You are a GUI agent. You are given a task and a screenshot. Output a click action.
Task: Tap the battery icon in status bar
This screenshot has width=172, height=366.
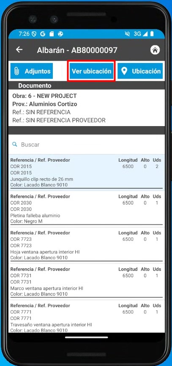[x=152, y=34]
